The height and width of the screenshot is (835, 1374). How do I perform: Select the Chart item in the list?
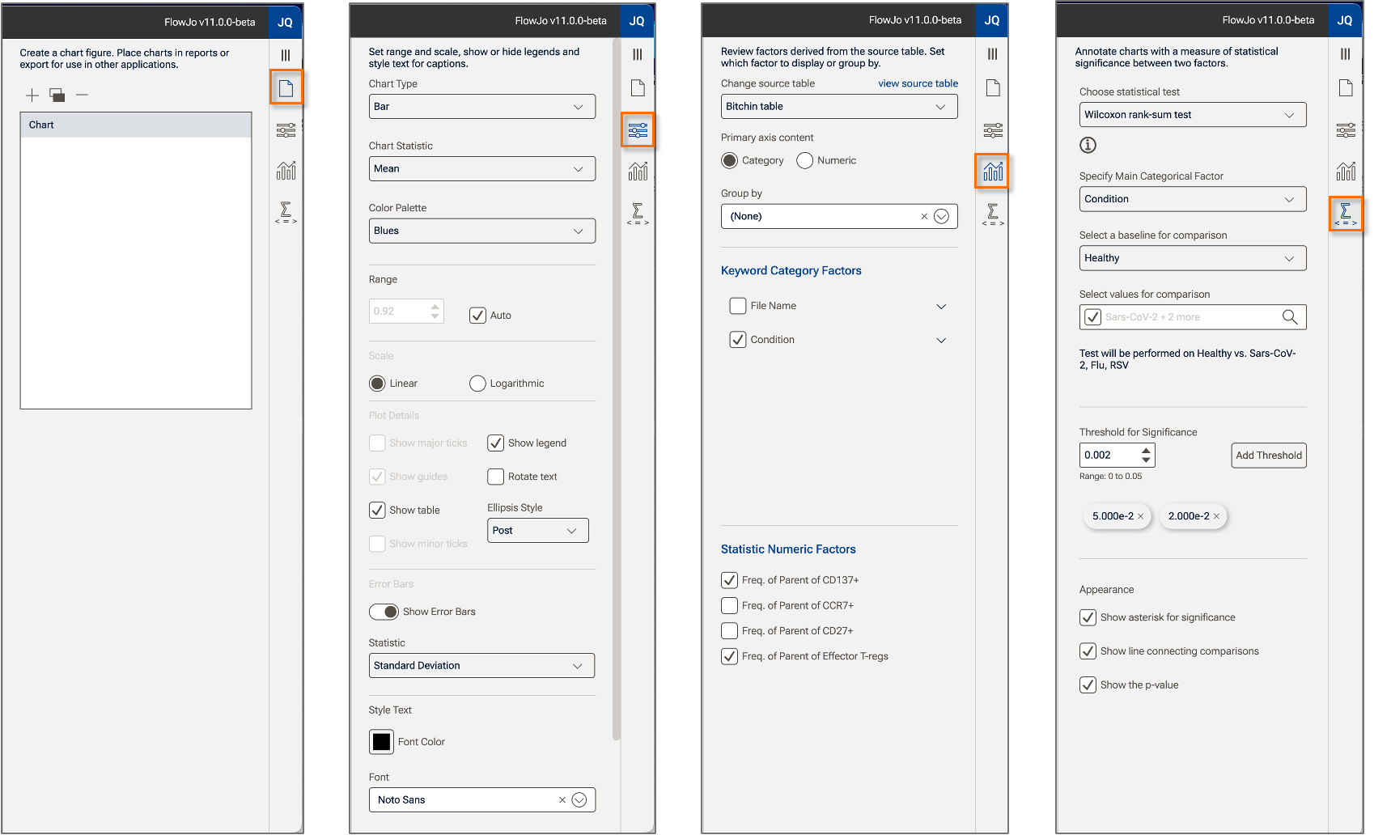click(136, 125)
